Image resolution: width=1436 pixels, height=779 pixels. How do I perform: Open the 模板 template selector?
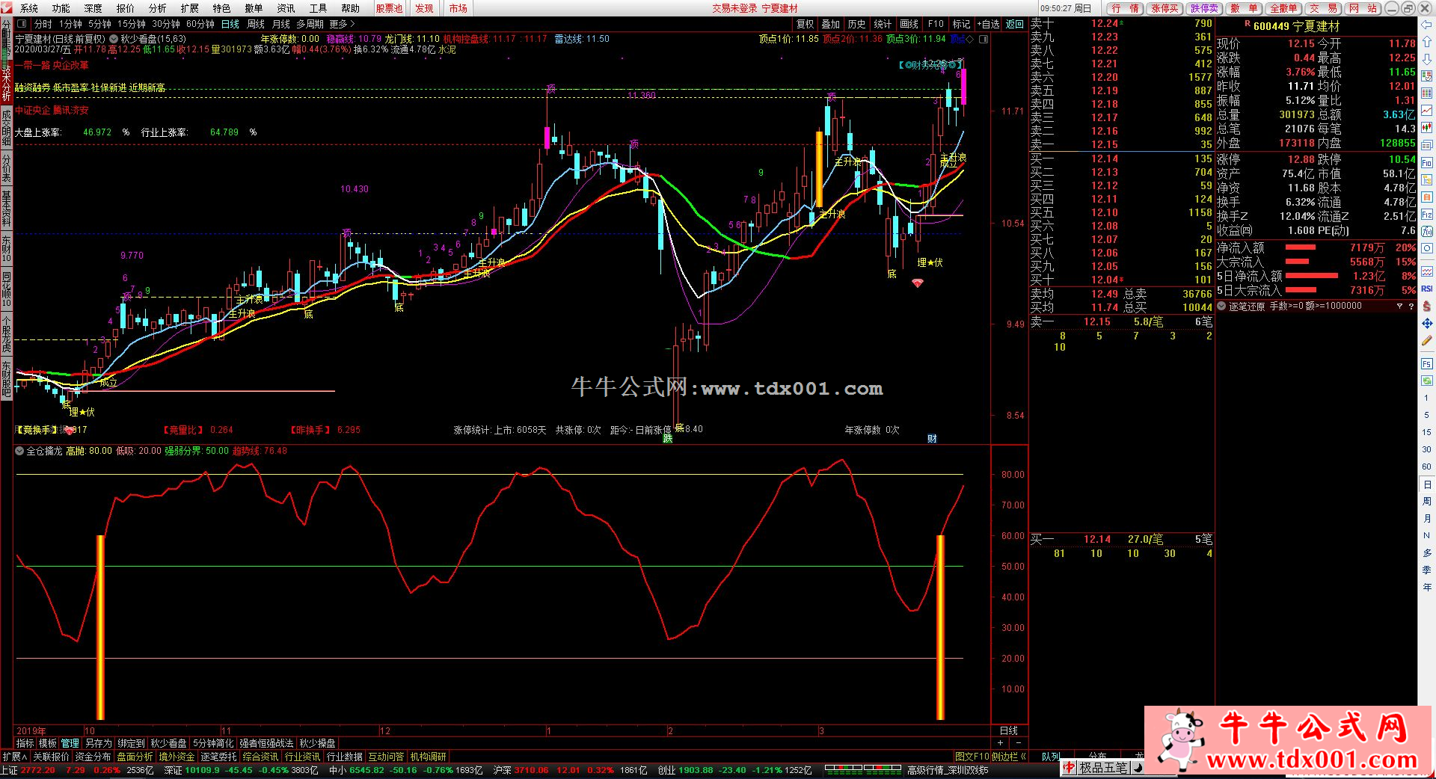coord(48,743)
